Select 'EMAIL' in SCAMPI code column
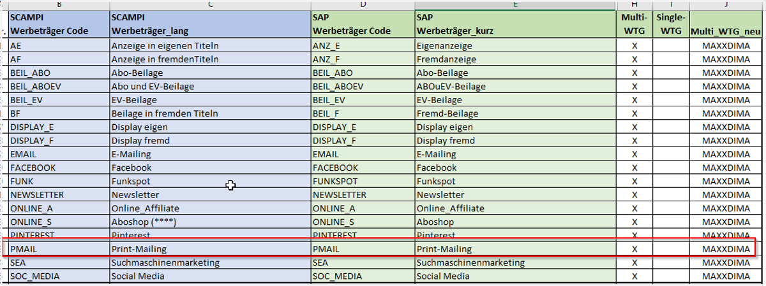 tap(59, 154)
